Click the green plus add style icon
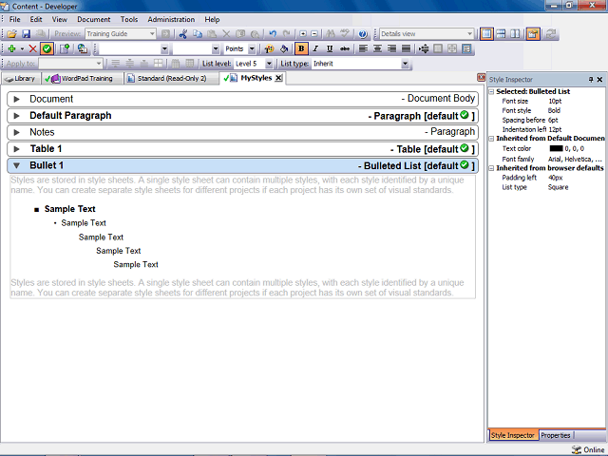The image size is (608, 456). click(11, 48)
